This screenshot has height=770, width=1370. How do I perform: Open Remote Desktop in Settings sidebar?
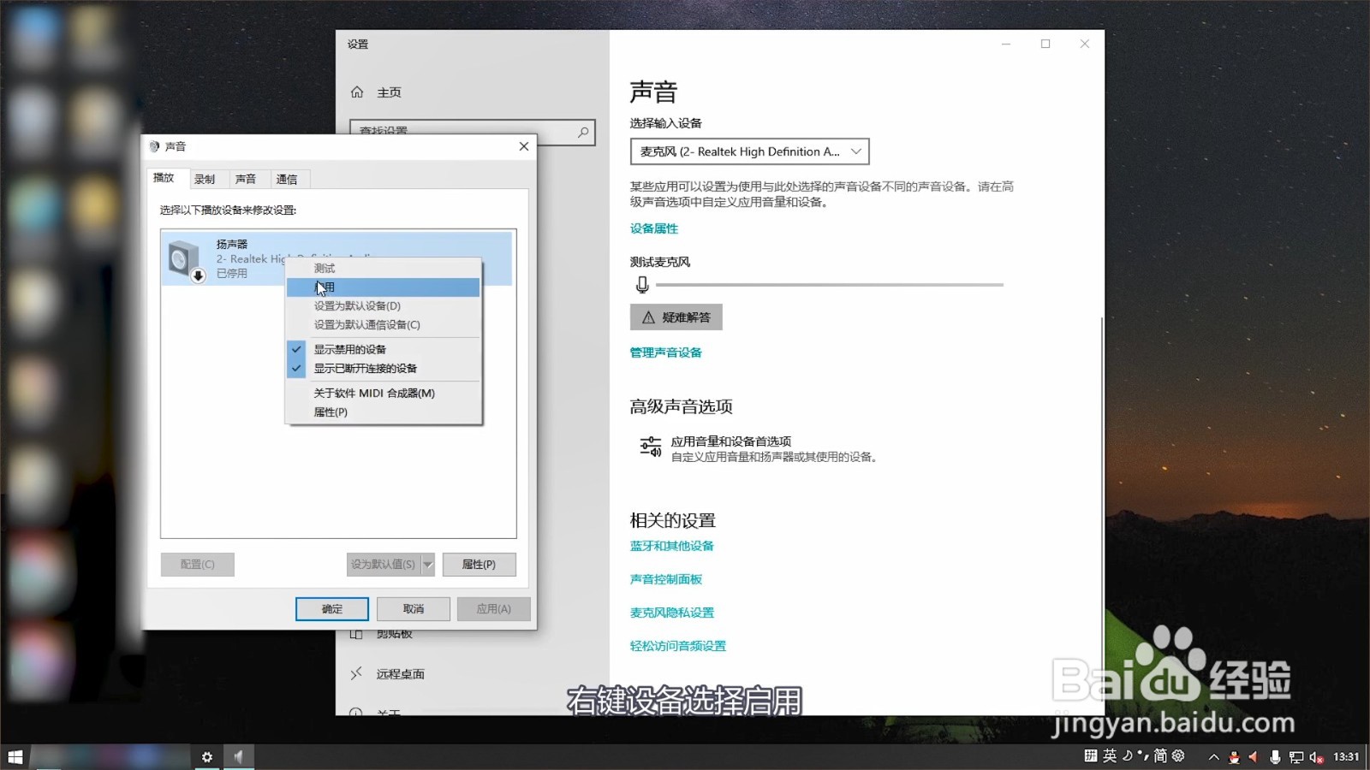(400, 674)
